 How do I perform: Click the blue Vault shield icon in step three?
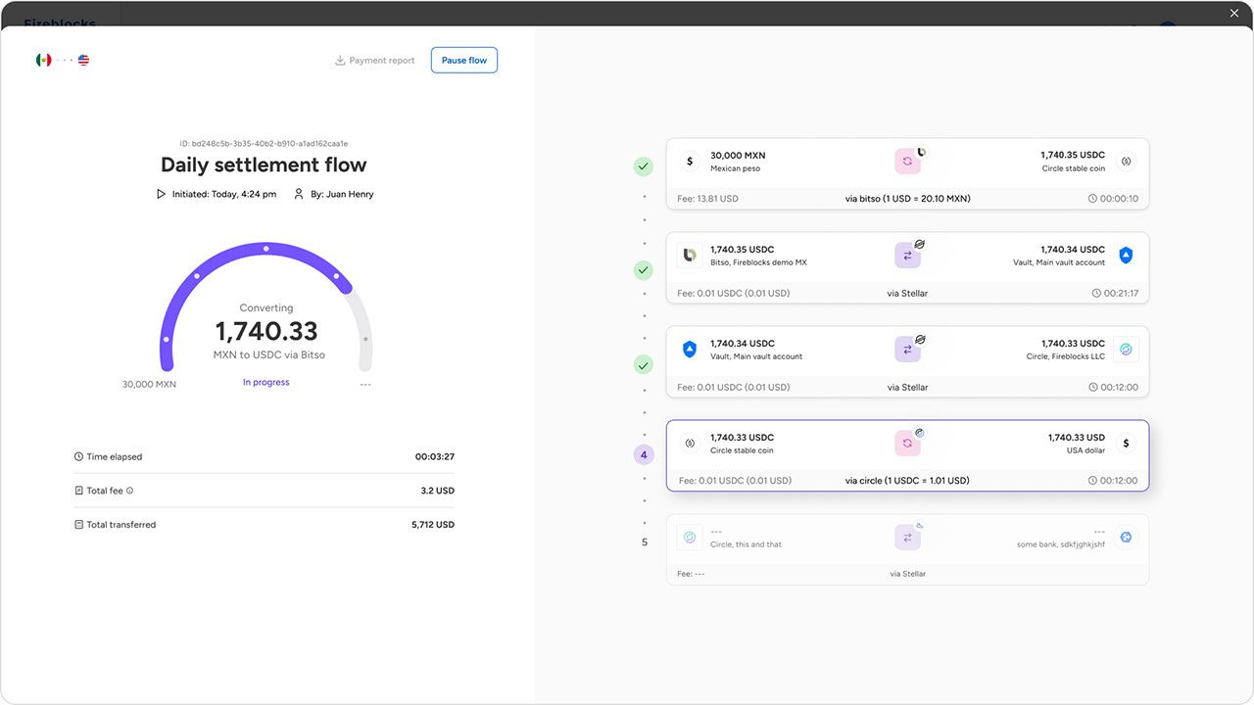(x=690, y=350)
